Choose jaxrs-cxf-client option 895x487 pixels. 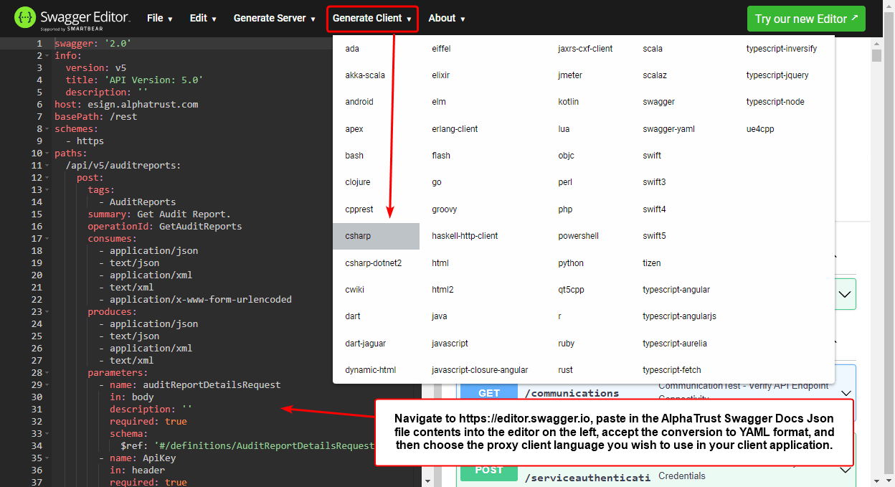click(x=585, y=49)
